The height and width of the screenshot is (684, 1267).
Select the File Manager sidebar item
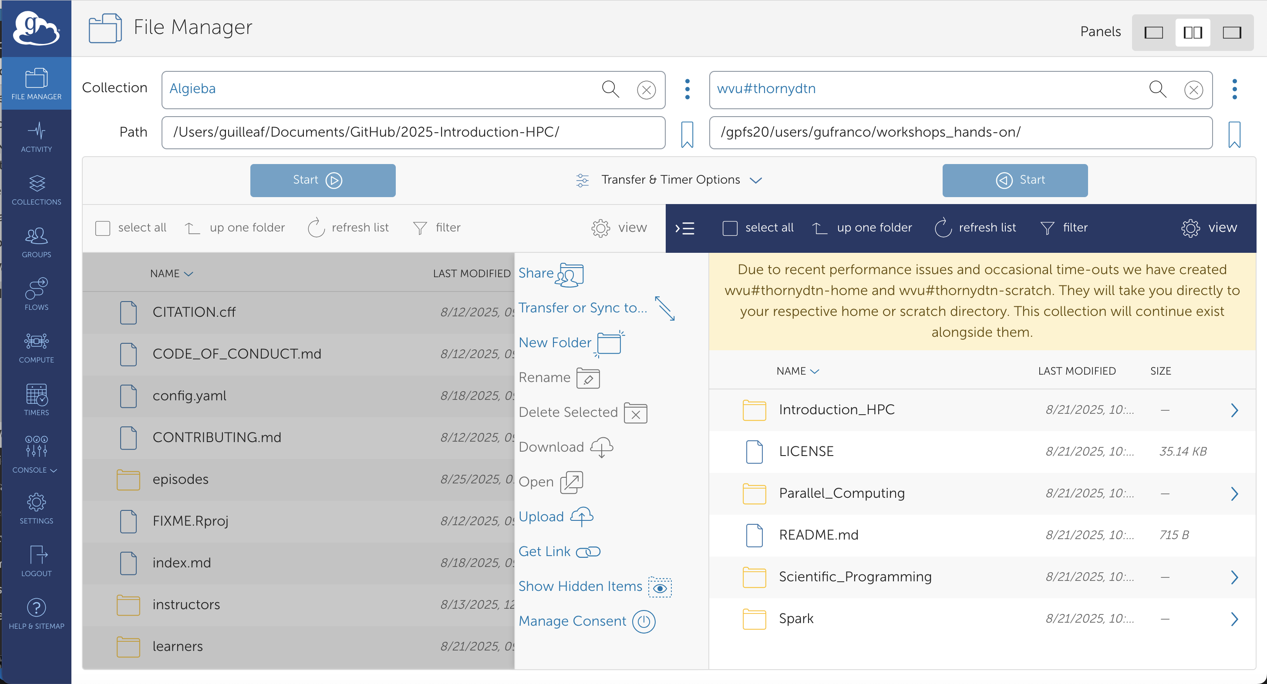click(37, 84)
